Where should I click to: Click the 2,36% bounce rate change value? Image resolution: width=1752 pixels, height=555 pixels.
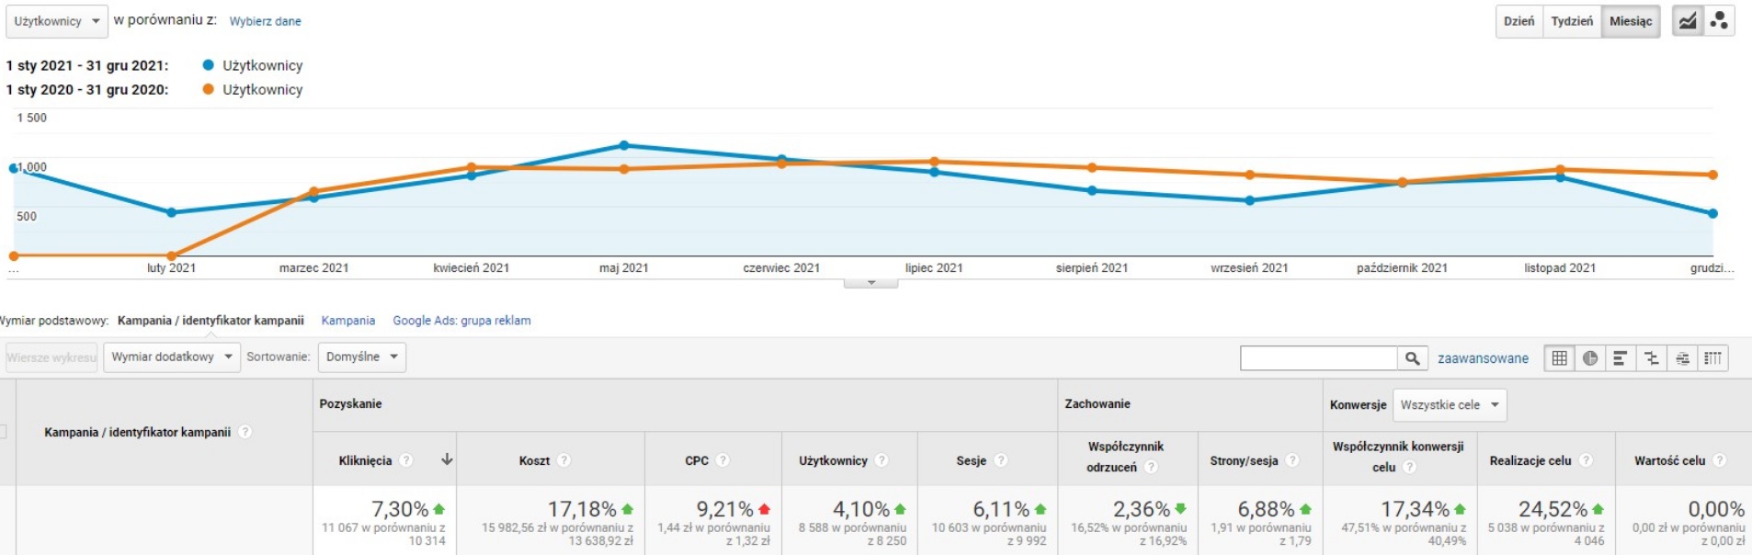pyautogui.click(x=1142, y=509)
